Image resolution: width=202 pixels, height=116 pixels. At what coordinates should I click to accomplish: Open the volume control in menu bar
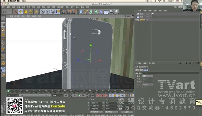(163, 1)
